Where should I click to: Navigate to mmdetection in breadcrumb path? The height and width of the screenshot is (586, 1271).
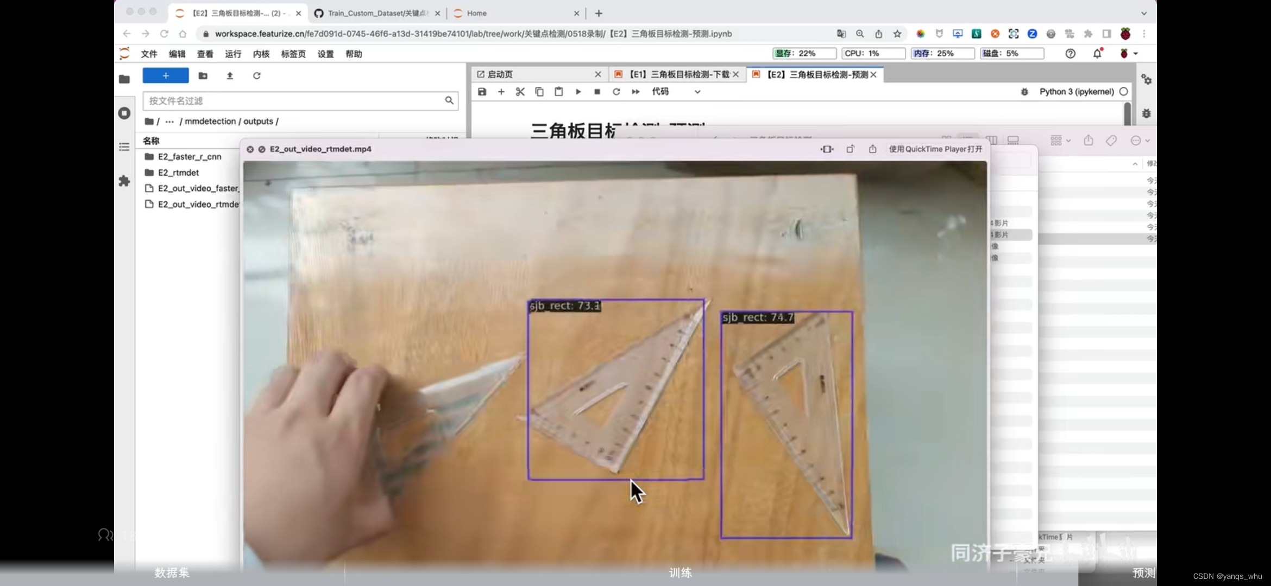click(210, 121)
